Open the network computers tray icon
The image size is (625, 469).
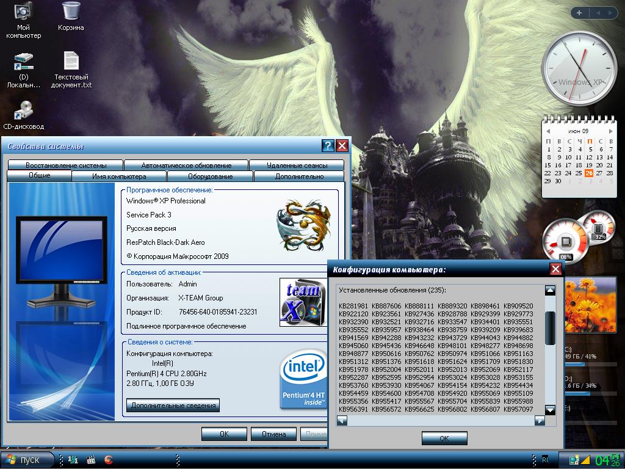pos(574,460)
